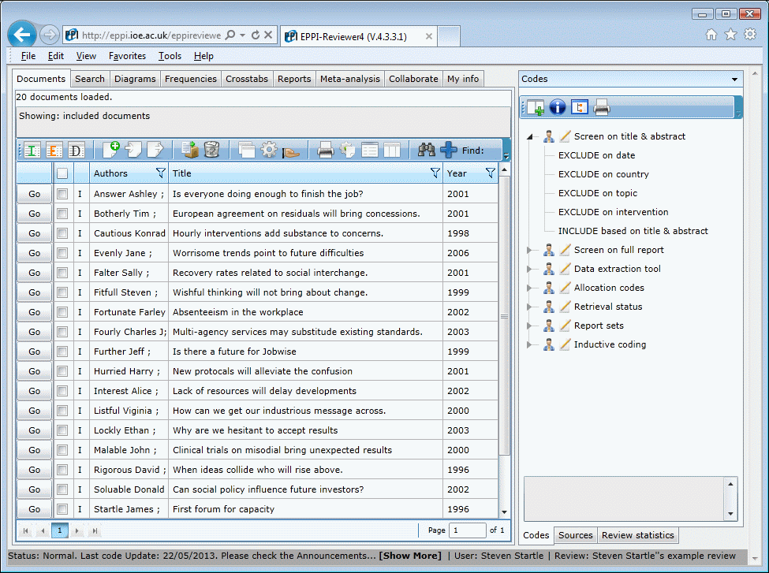
Task: Add code set icon in Codes toolbar
Action: tap(535, 107)
